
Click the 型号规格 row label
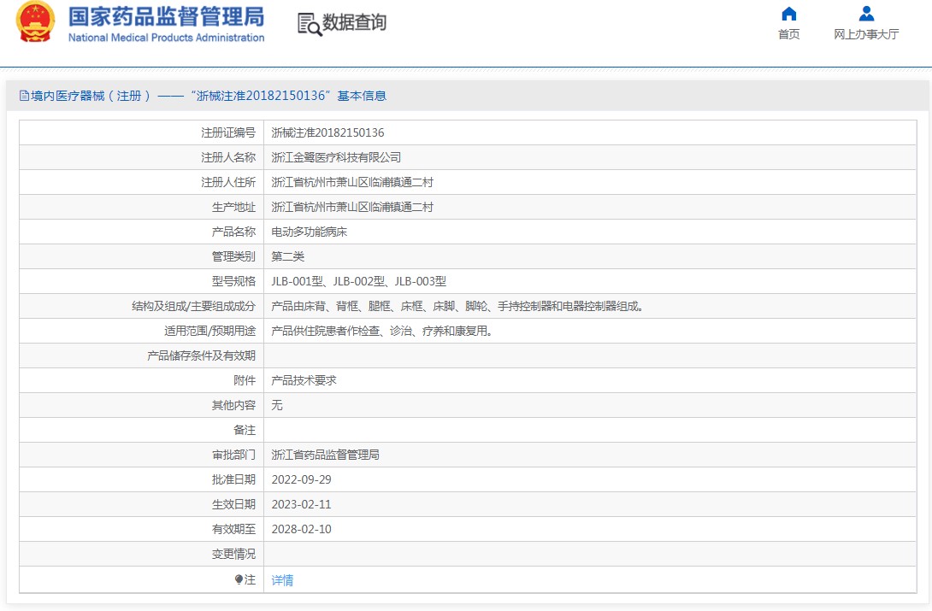[233, 281]
